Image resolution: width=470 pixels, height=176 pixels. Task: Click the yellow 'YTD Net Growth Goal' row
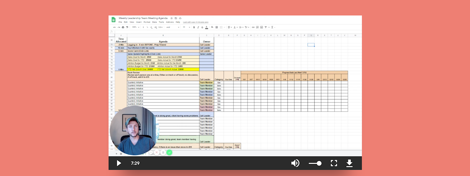[x=163, y=69]
